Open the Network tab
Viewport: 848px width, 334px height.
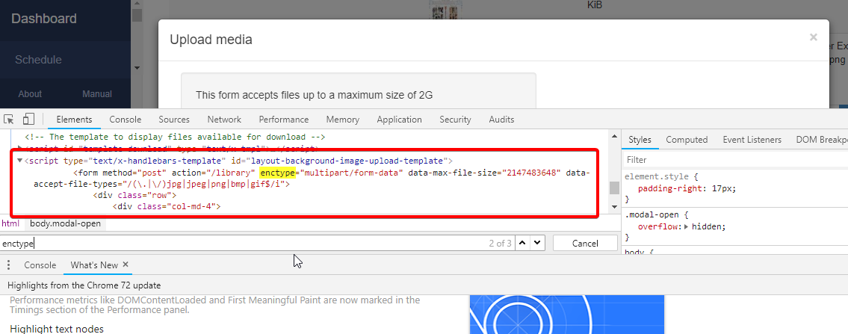click(224, 120)
